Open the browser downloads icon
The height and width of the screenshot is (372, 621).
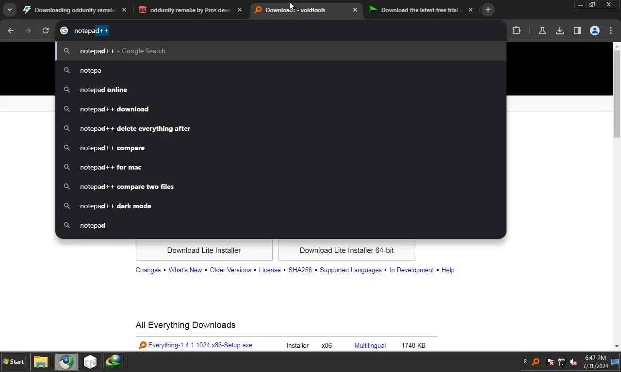(x=560, y=31)
